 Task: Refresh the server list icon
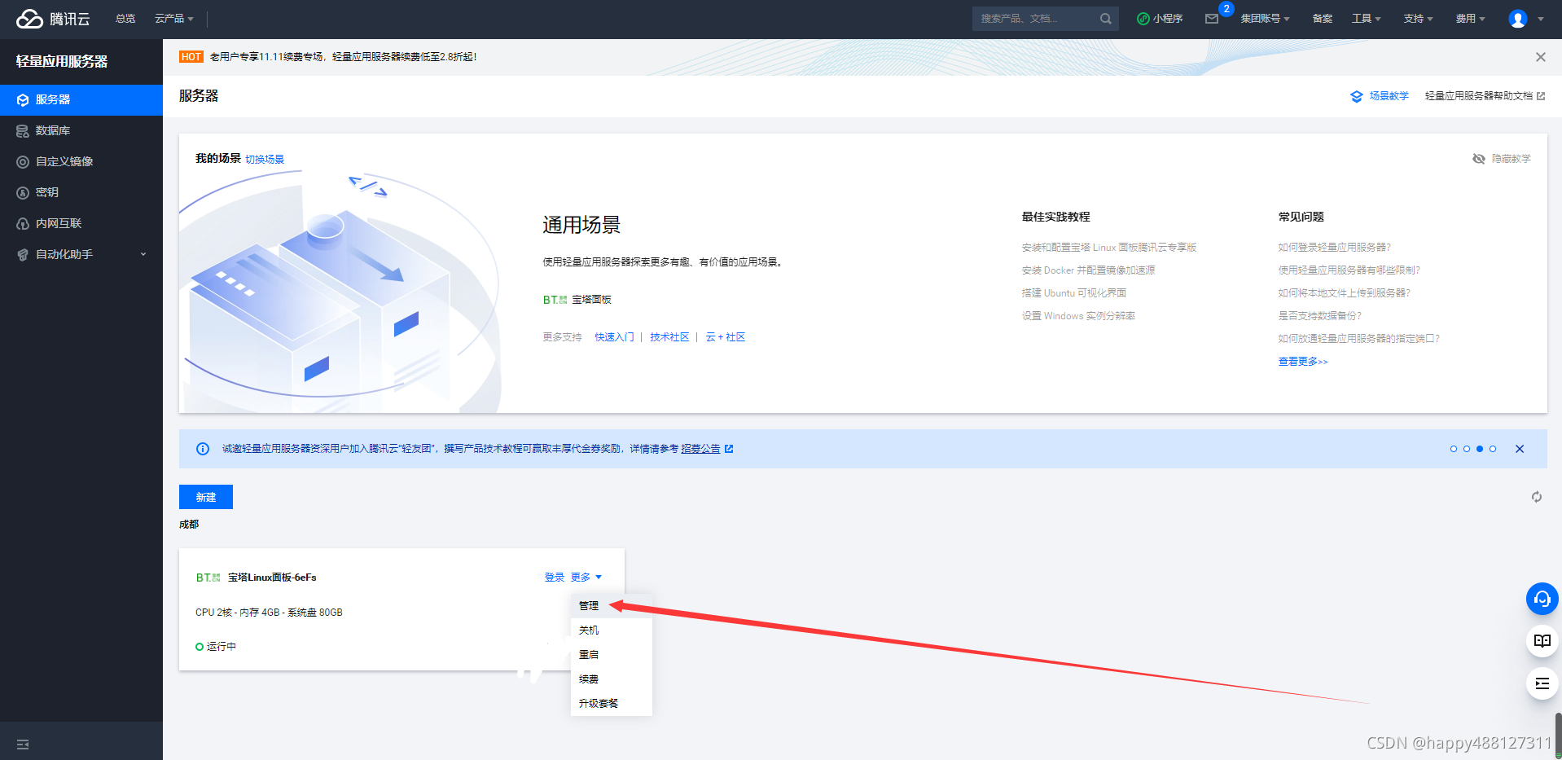coord(1537,497)
